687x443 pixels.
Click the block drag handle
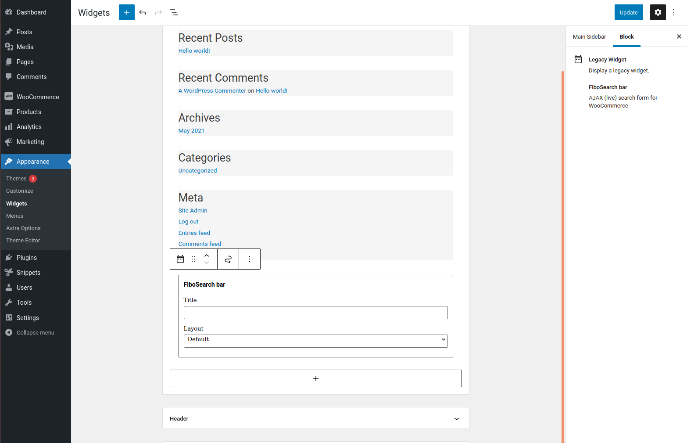[x=193, y=259]
